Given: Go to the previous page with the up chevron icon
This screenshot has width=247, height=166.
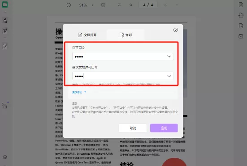Looking at the screenshot, I should pyautogui.click(x=131, y=5).
